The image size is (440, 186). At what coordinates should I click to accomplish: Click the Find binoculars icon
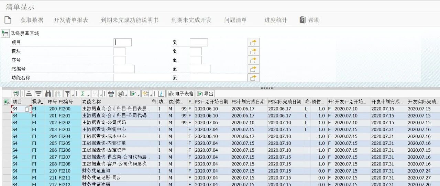[x=48, y=94]
